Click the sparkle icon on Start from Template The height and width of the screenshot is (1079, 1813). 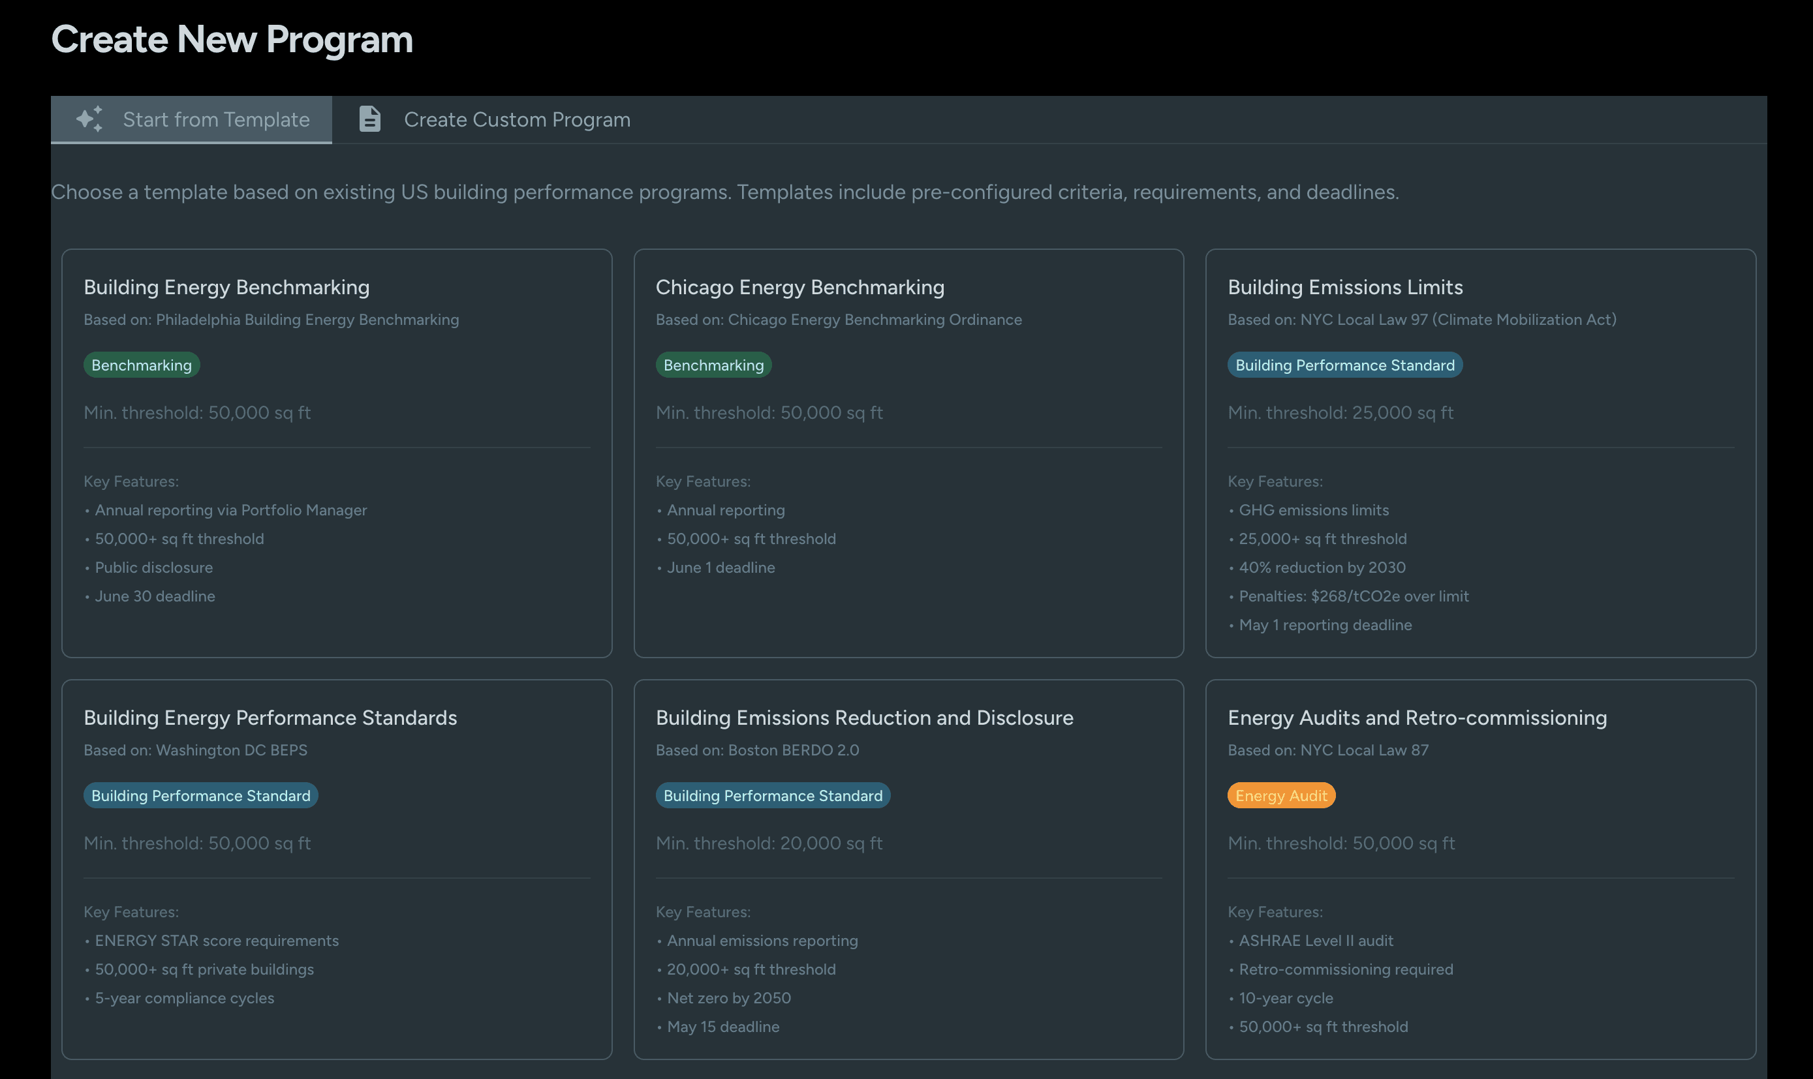point(89,119)
